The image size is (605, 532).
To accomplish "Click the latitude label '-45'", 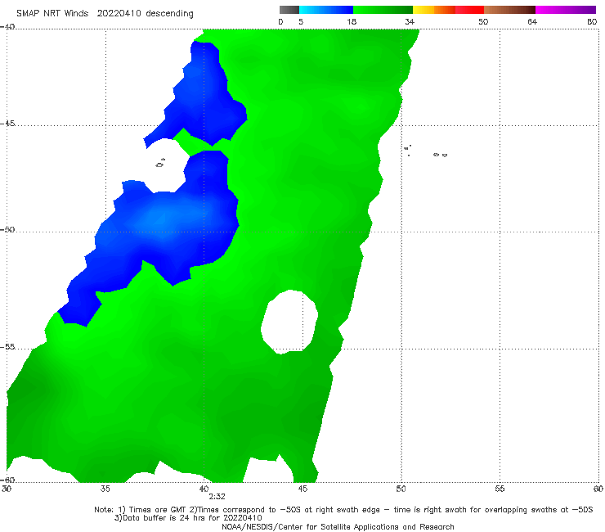I will [x=7, y=124].
